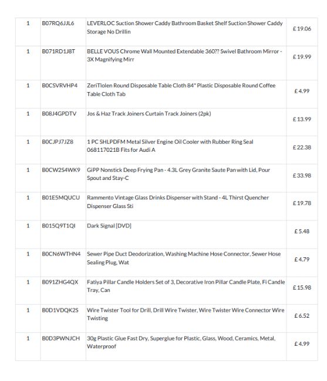Click Jos & Haz Track Joiners item
Viewport: 327px width, 381px height.
[x=149, y=114]
